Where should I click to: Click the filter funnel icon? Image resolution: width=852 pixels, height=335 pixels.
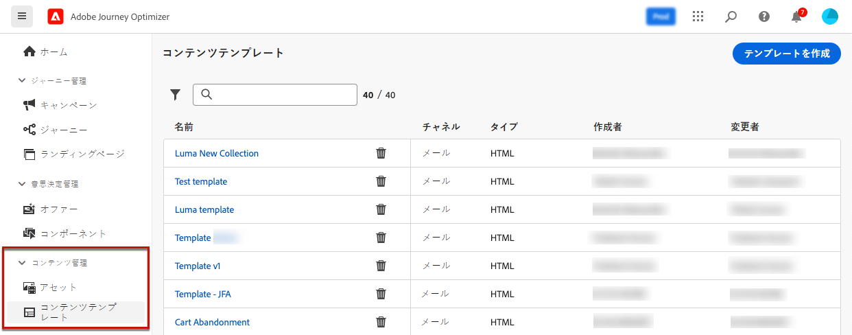175,95
